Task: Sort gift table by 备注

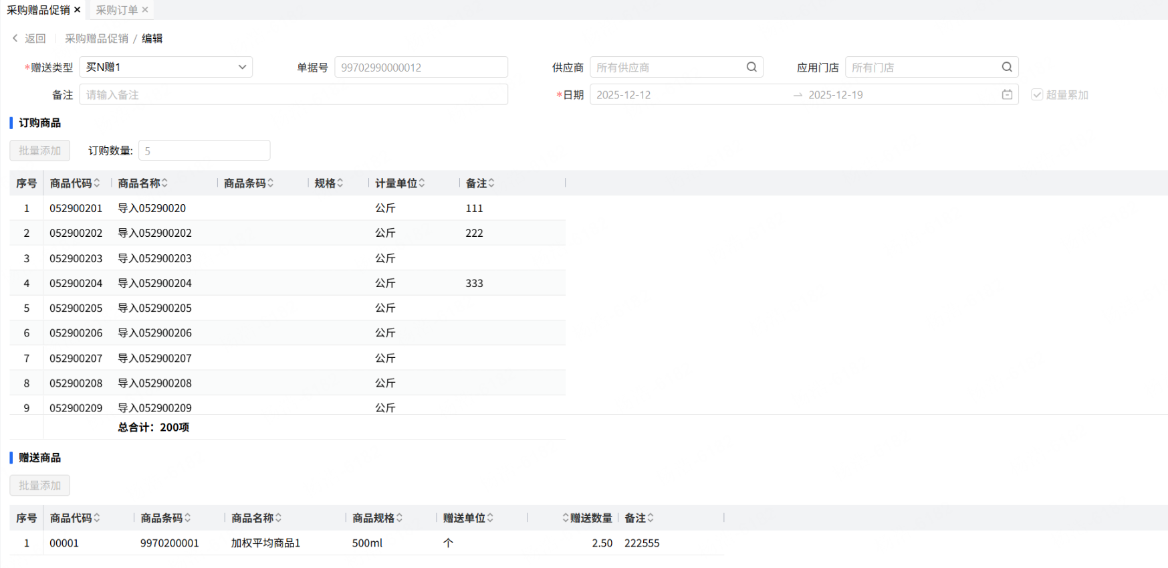Action: point(650,518)
